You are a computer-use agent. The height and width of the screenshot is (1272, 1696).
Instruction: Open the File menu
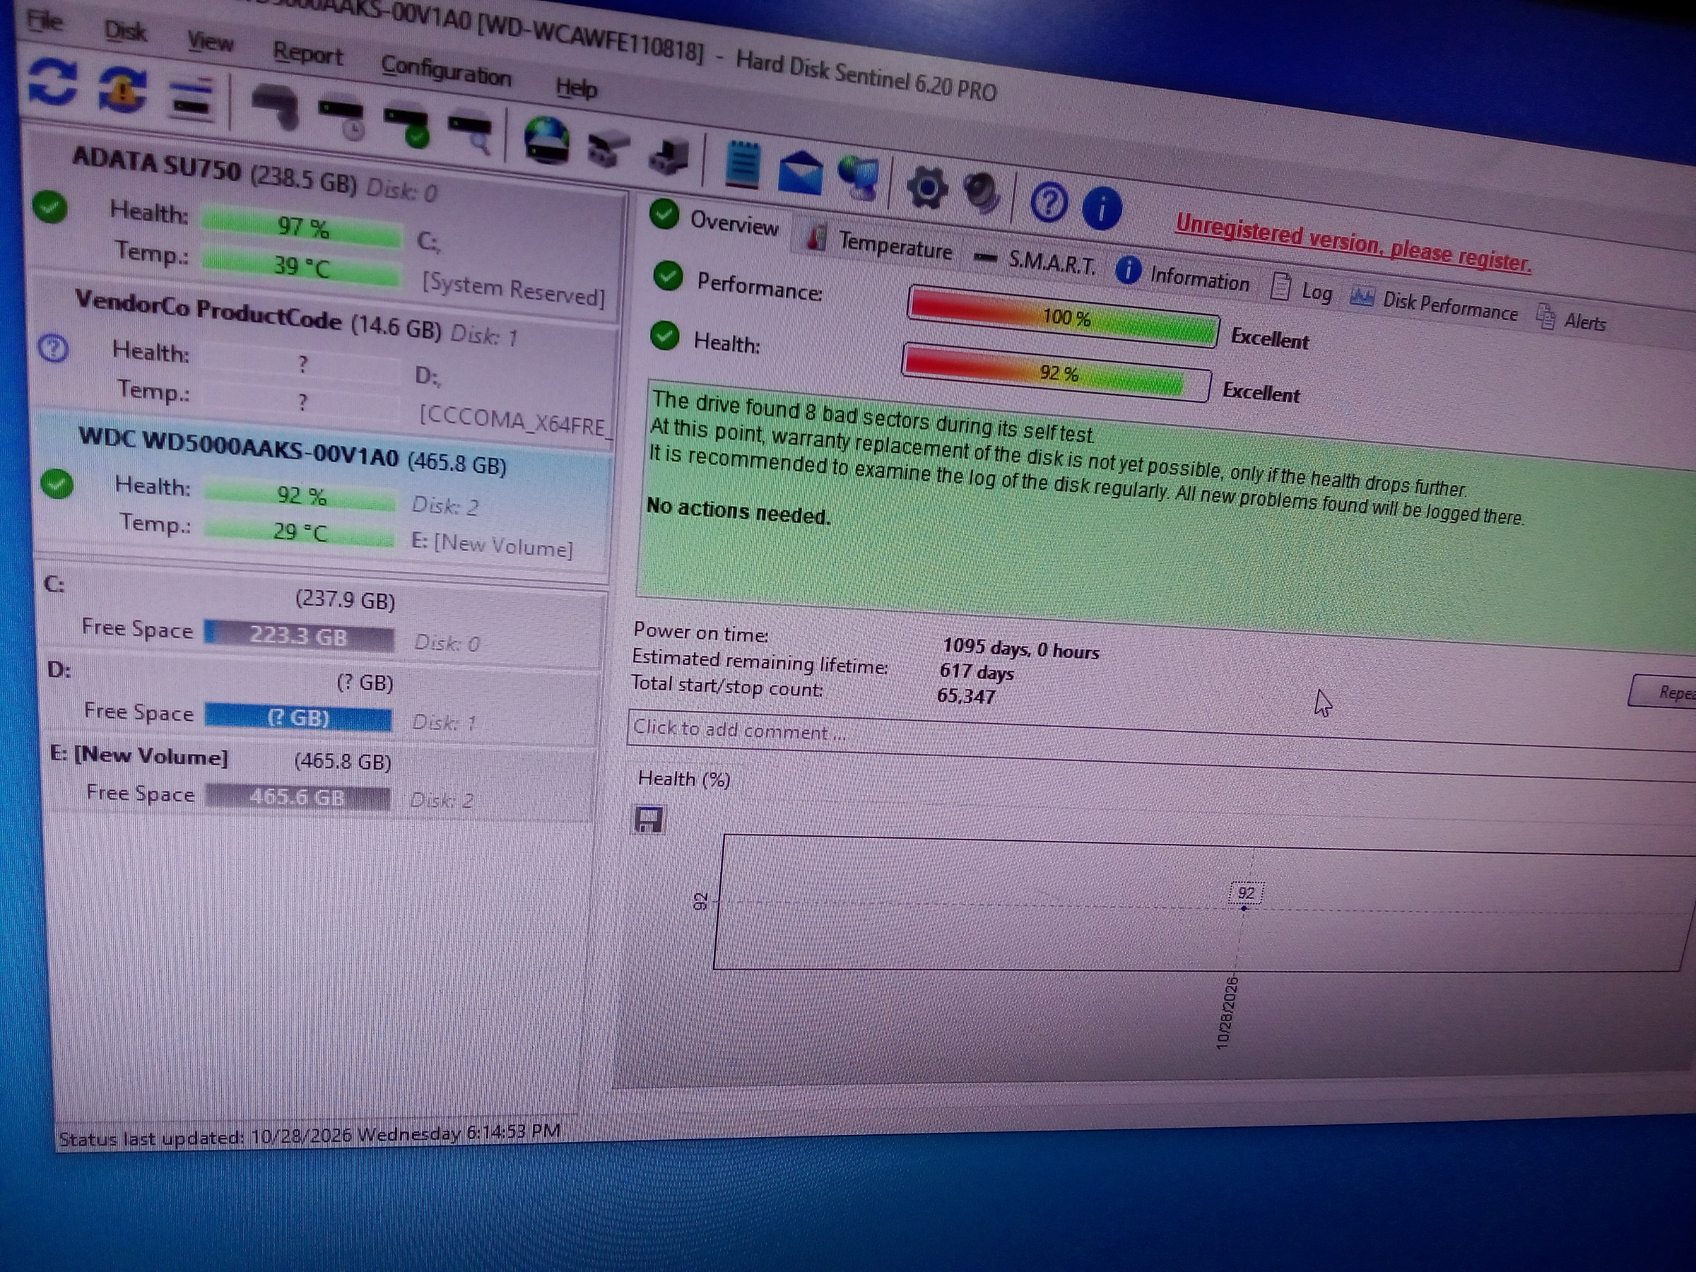[44, 20]
